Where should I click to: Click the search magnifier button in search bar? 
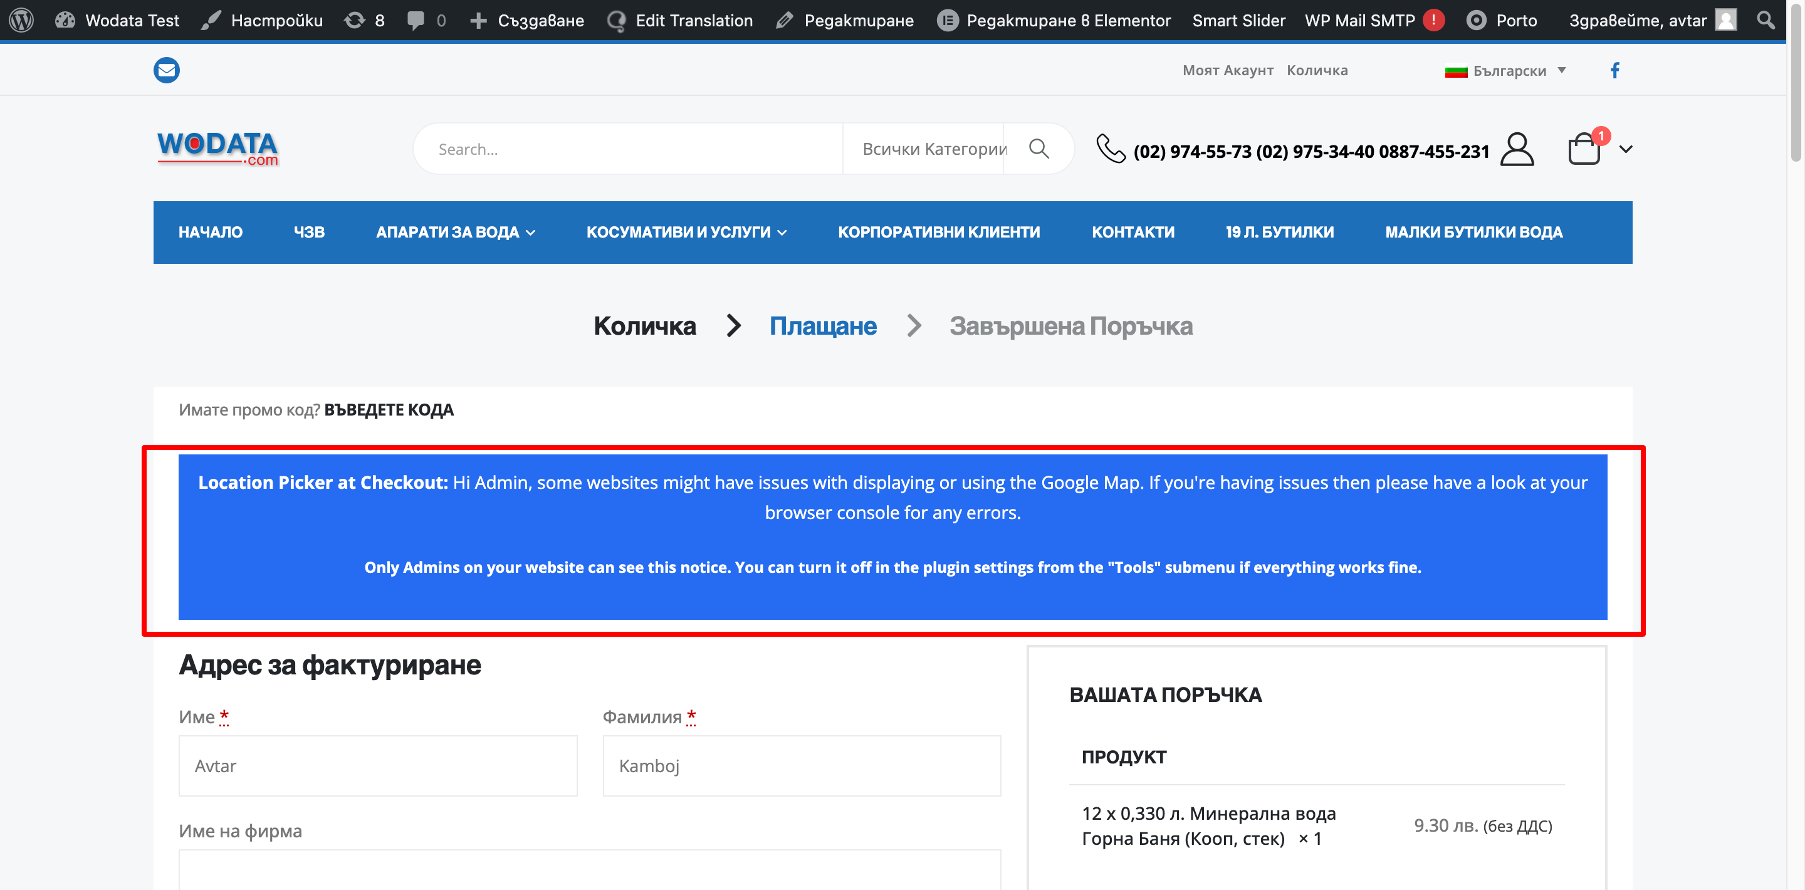(1039, 149)
